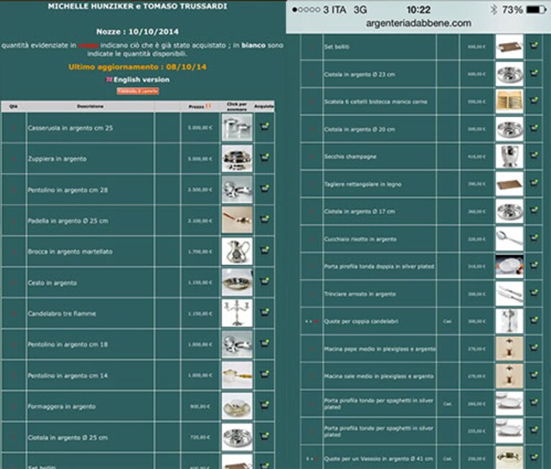Select 'Ultimo aggiornamento : 08/10/14' text
This screenshot has width=551, height=469.
137,67
